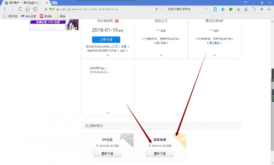Open a new tab next to current tab
This screenshot has width=274, height=165.
(x=54, y=3)
